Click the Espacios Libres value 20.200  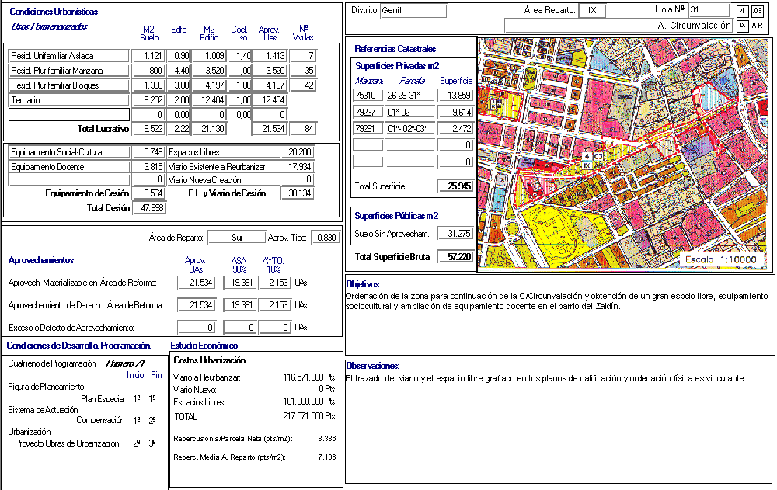tap(298, 152)
